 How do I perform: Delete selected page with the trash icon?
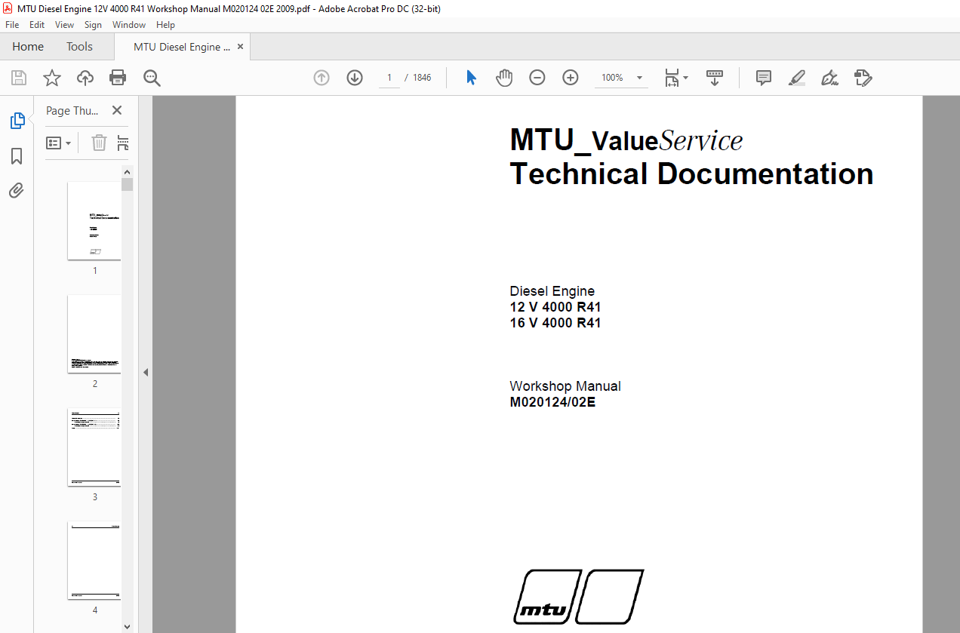pyautogui.click(x=99, y=143)
